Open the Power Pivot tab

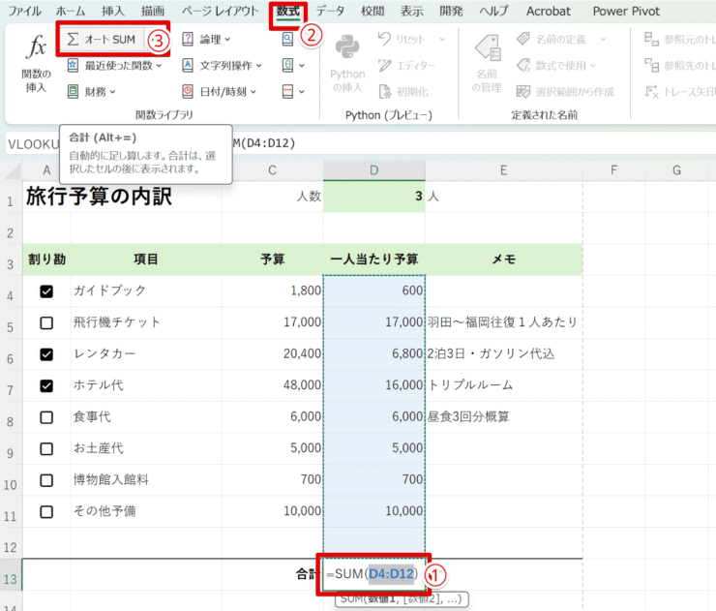(x=626, y=11)
